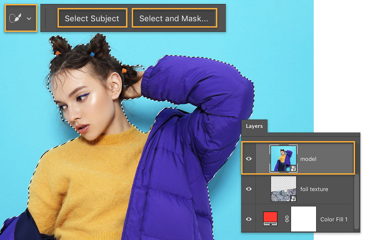This screenshot has height=240, width=366.
Task: Click the smart object badge on model layer
Action: [294, 168]
